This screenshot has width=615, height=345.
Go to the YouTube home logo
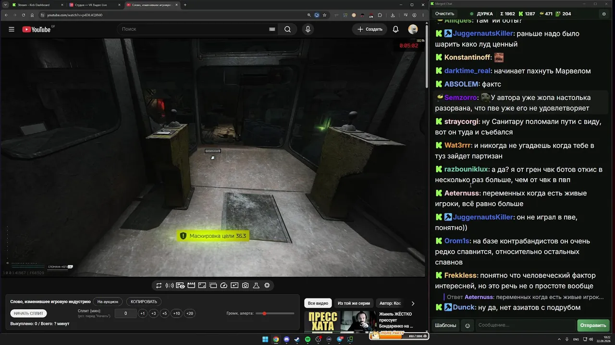37,29
